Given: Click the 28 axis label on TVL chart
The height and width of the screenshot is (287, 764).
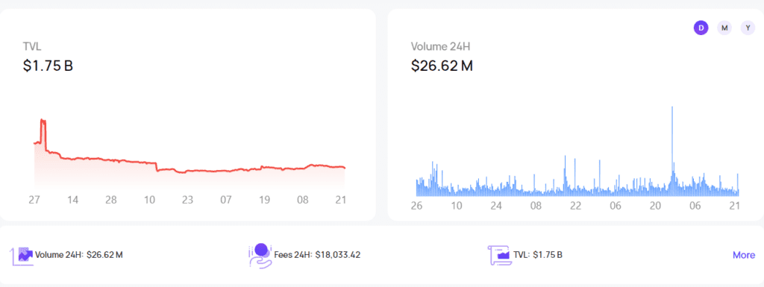Looking at the screenshot, I should point(111,200).
